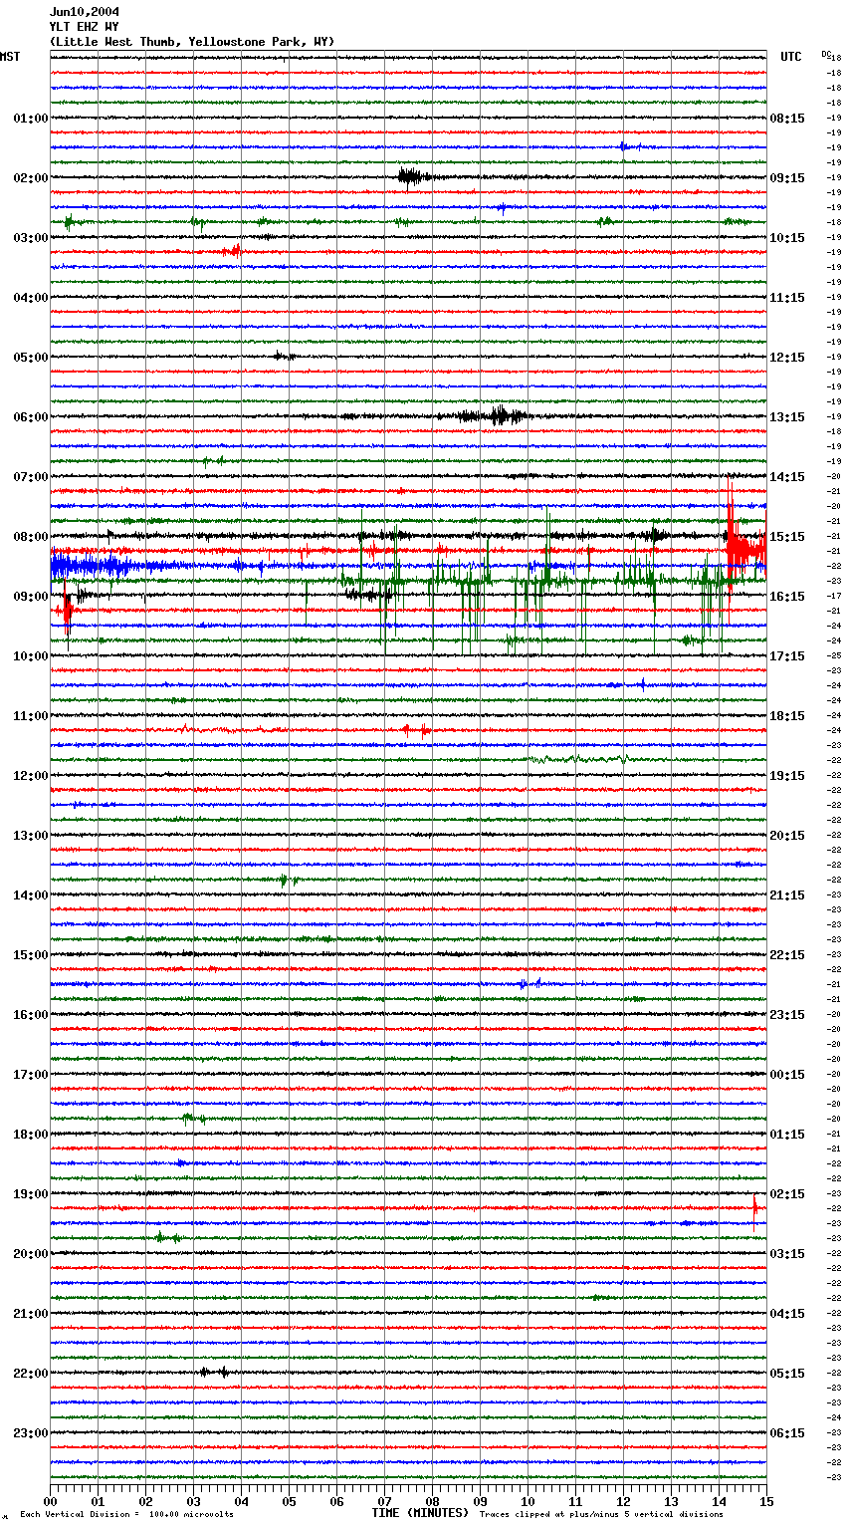Select the 22:00 MST time label
Viewport: 846px width, 1528px height.
[31, 1374]
